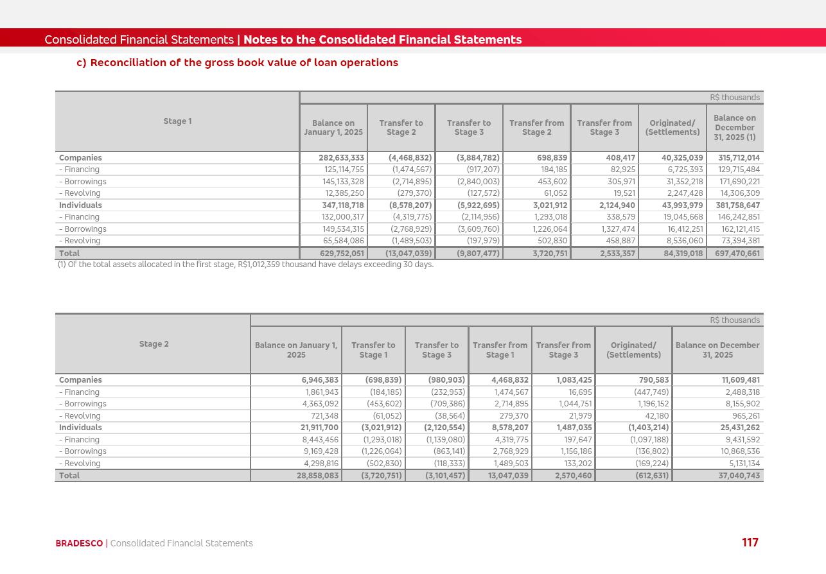Click the Stage 2 Companies opening balance 6,946,383
826x574 pixels.
[319, 380]
